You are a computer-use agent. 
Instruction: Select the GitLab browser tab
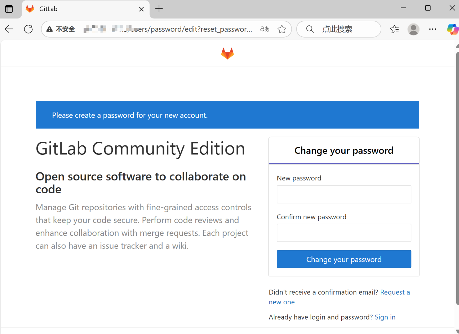pos(85,9)
